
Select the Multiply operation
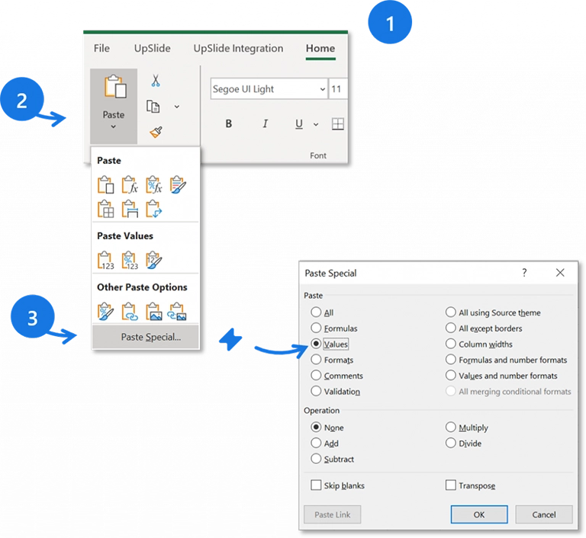click(451, 428)
